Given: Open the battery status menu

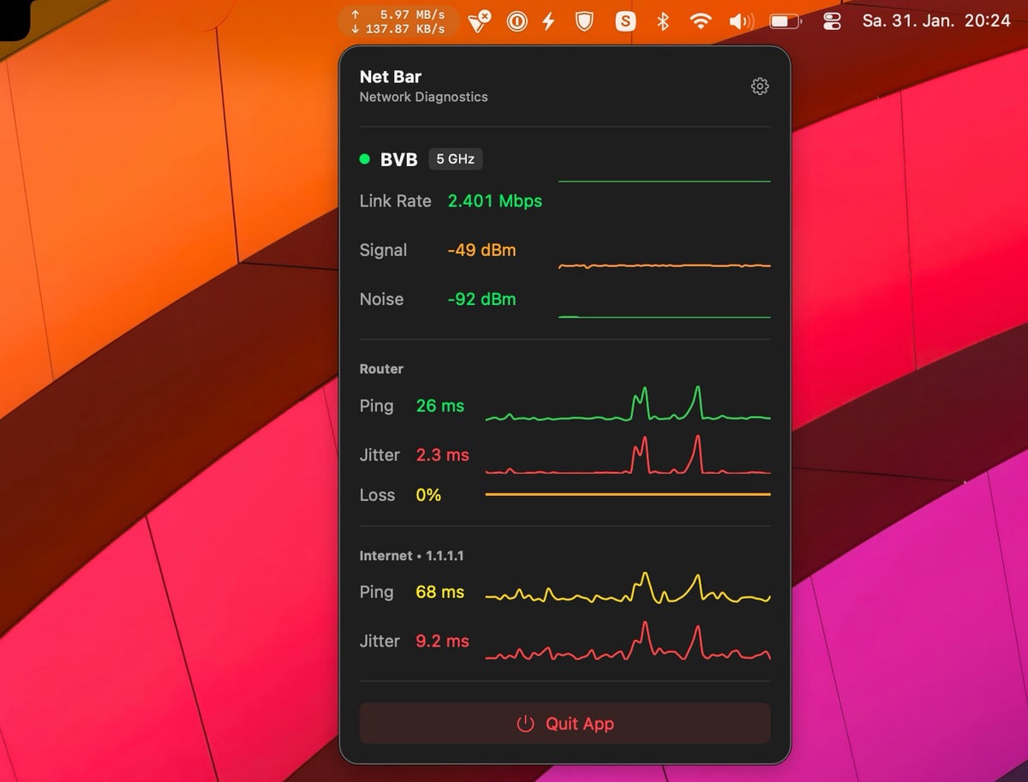Looking at the screenshot, I should click(x=785, y=21).
